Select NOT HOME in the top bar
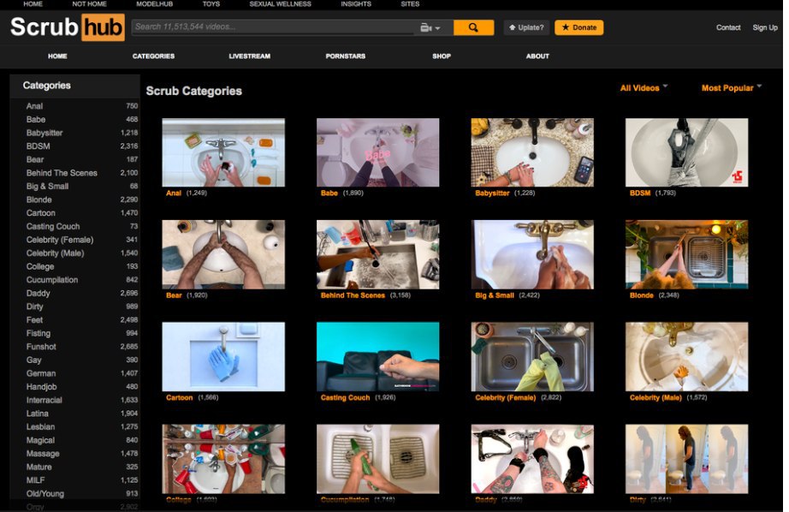789x512 pixels. coord(89,3)
